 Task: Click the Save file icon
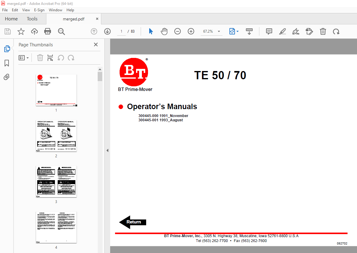pyautogui.click(x=8, y=31)
